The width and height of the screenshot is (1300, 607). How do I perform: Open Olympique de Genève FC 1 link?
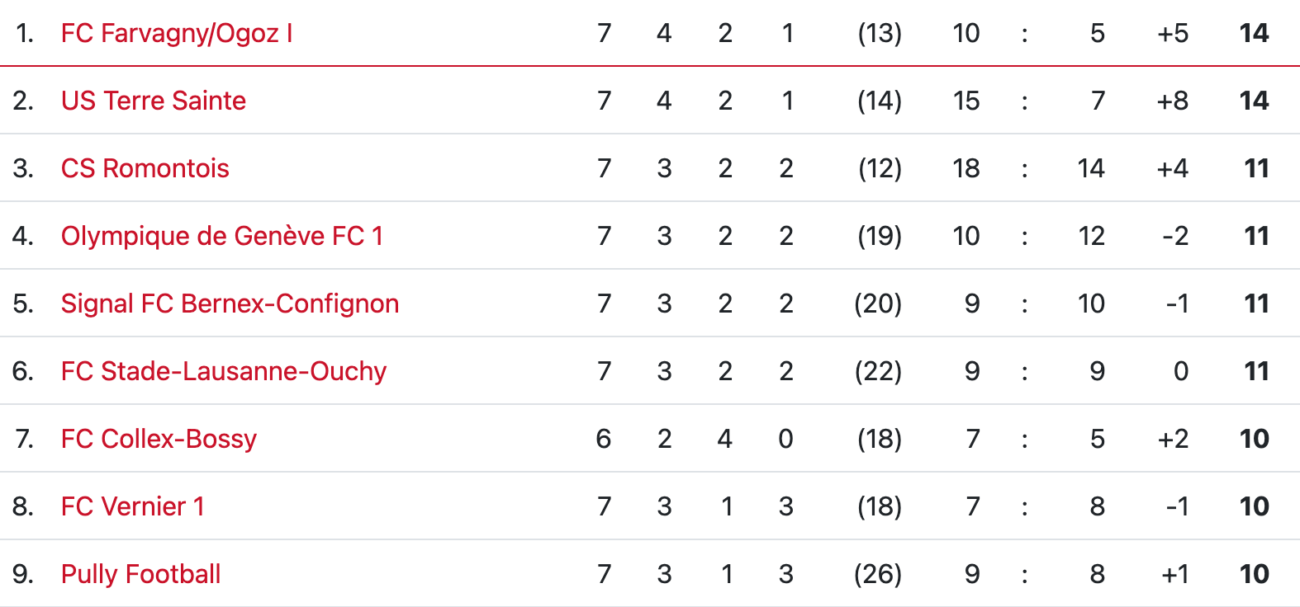(x=222, y=236)
